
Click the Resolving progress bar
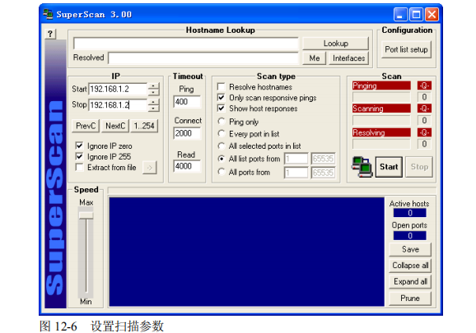381,144
